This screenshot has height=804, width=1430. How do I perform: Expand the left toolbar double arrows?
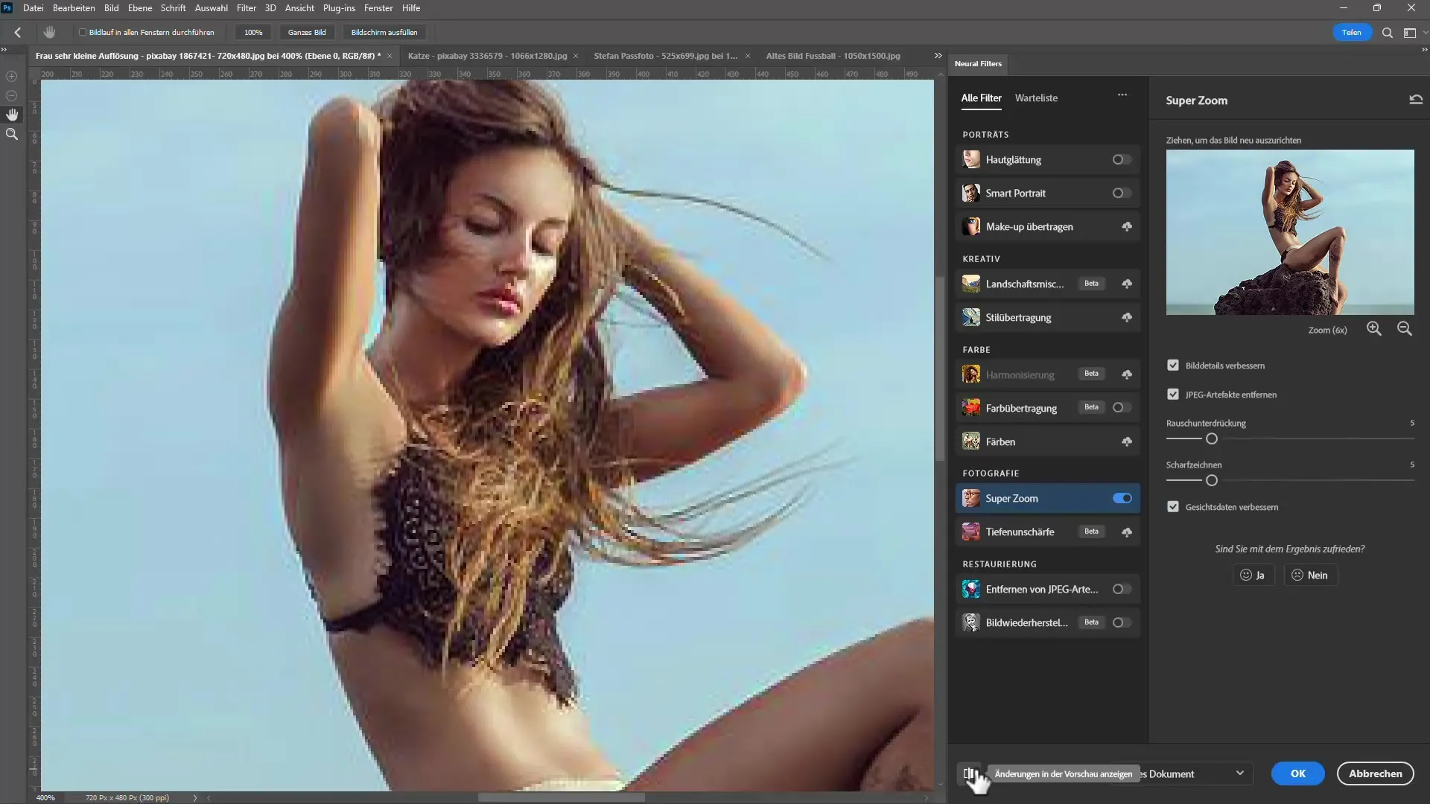4,50
